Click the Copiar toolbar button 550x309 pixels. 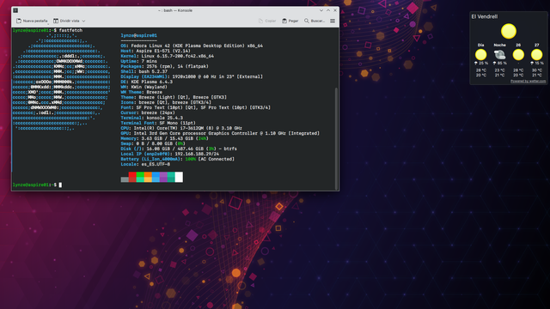pos(267,21)
